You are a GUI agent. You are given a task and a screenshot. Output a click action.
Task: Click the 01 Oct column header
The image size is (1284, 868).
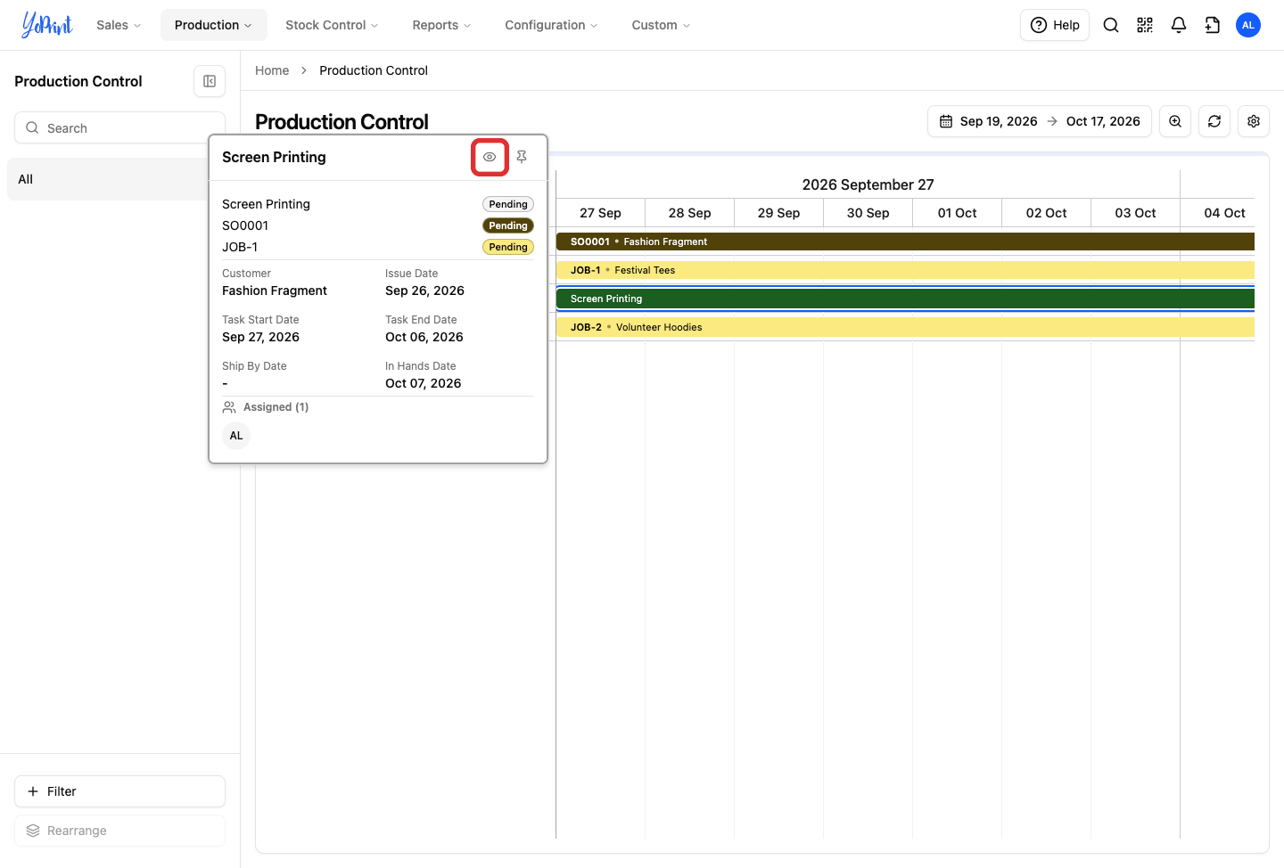[x=957, y=213]
